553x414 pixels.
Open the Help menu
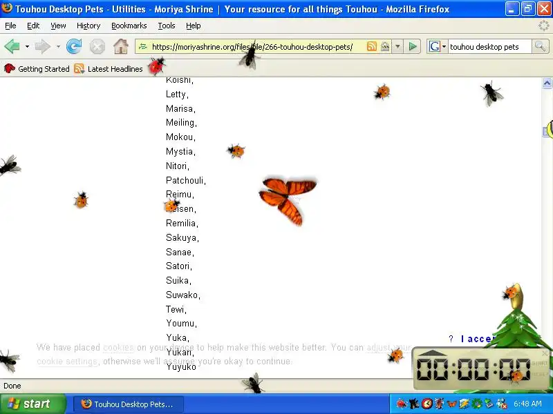coord(194,26)
